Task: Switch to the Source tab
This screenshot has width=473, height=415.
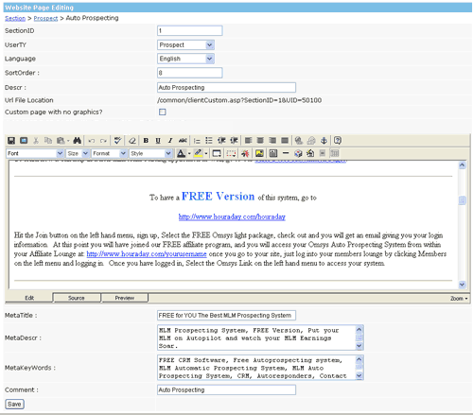Action: tap(77, 298)
